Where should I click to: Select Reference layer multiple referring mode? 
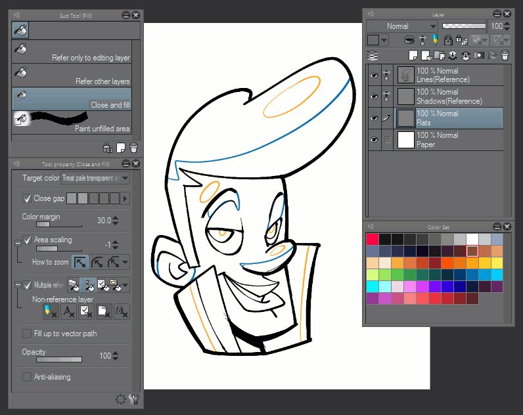[x=89, y=285]
